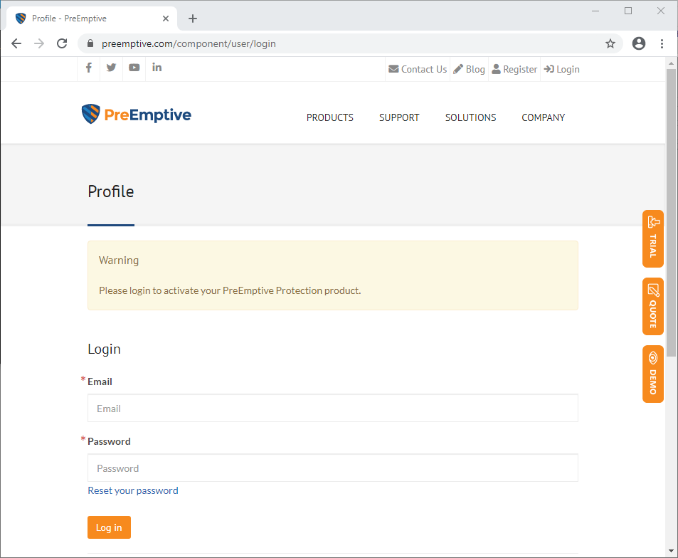Click the Profile page heading
The width and height of the screenshot is (678, 558).
click(111, 191)
